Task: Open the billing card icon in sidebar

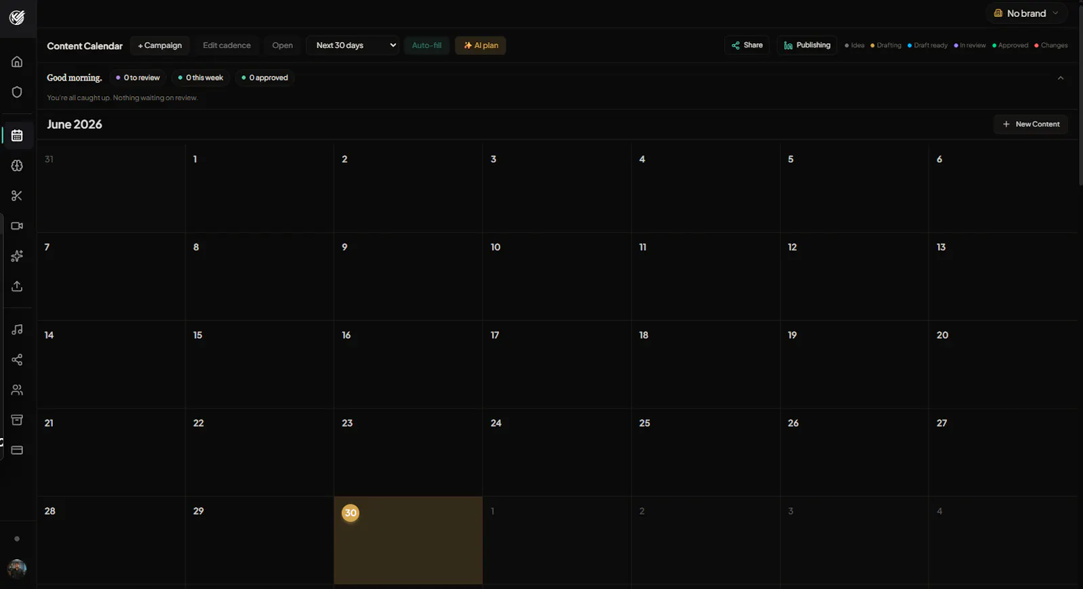Action: [17, 450]
